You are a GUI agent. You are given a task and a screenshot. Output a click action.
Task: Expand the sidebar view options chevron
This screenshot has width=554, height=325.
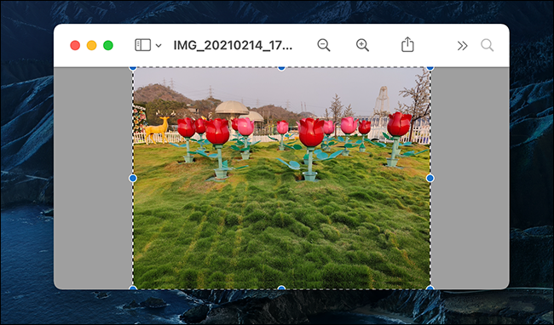coord(159,45)
